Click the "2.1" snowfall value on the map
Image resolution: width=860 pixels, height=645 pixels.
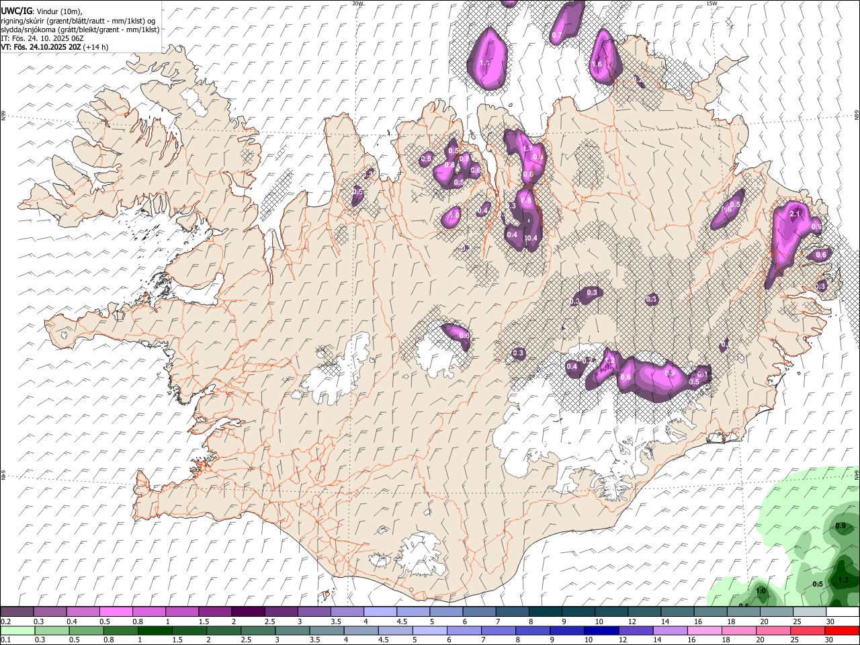coord(795,214)
